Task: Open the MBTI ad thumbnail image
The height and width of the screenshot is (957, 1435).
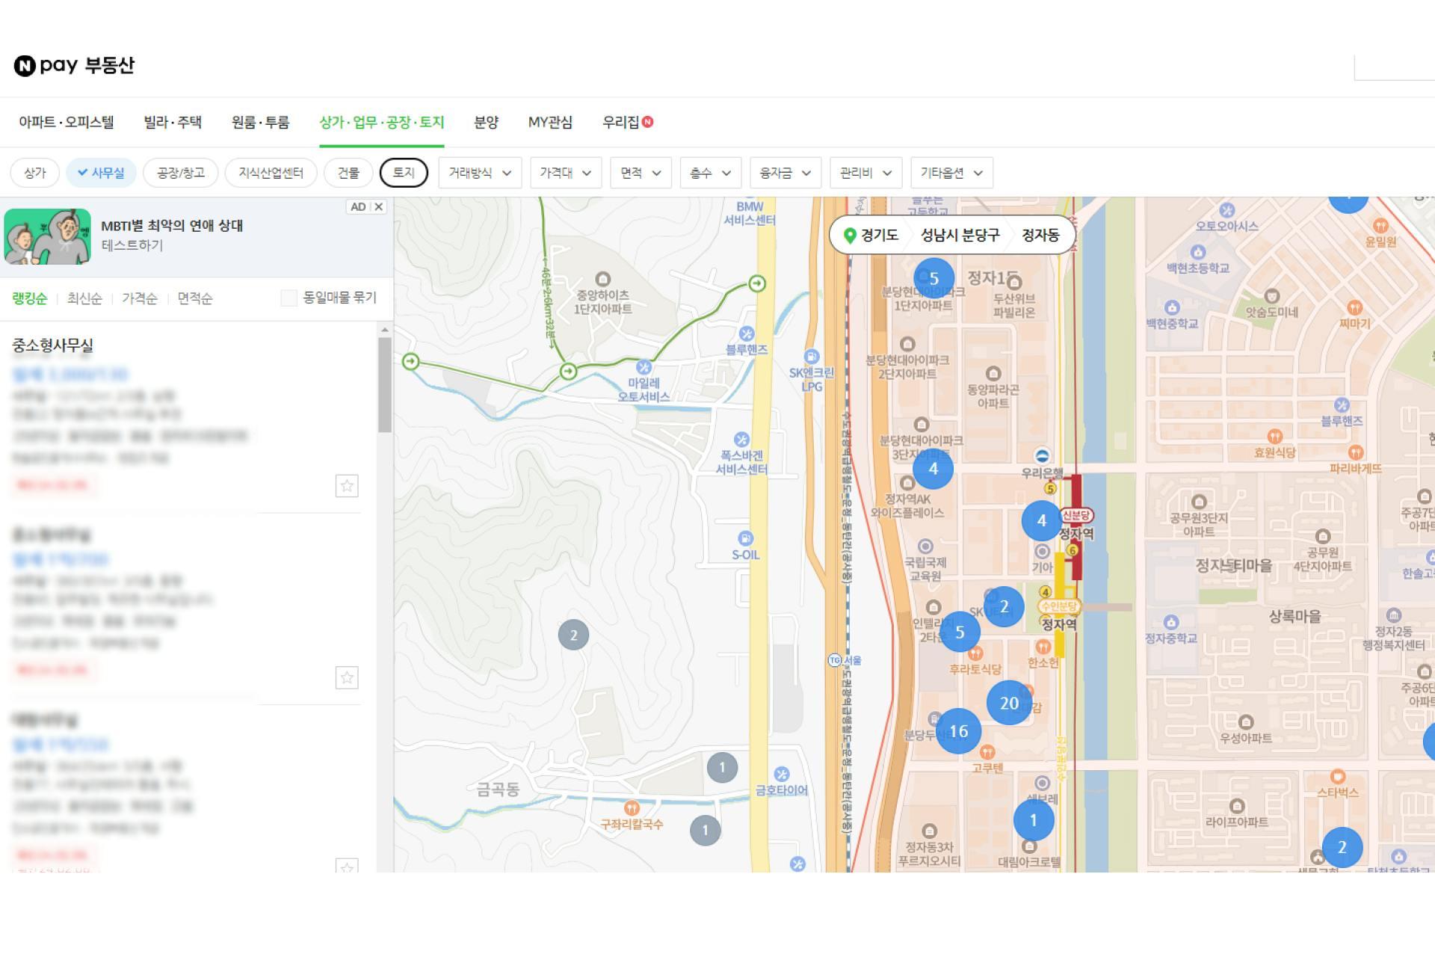Action: pyautogui.click(x=47, y=236)
